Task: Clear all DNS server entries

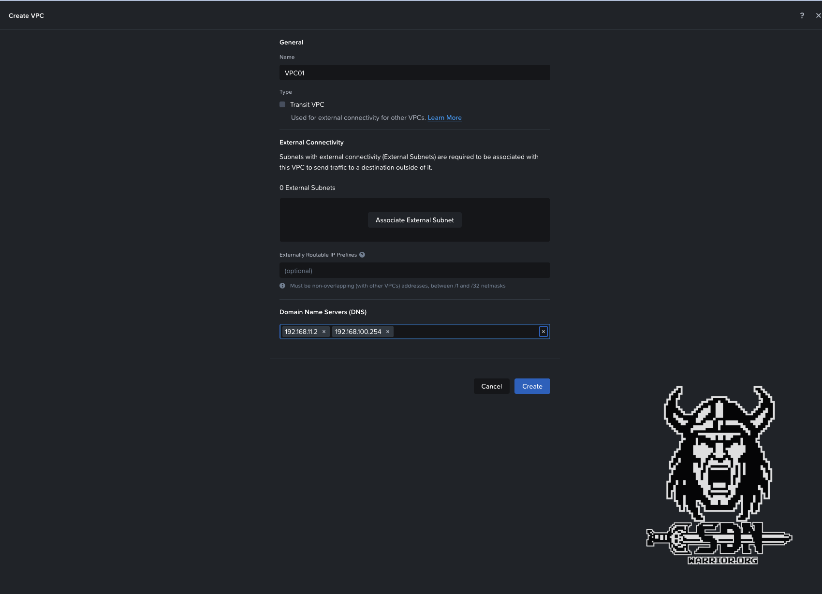Action: click(x=543, y=332)
